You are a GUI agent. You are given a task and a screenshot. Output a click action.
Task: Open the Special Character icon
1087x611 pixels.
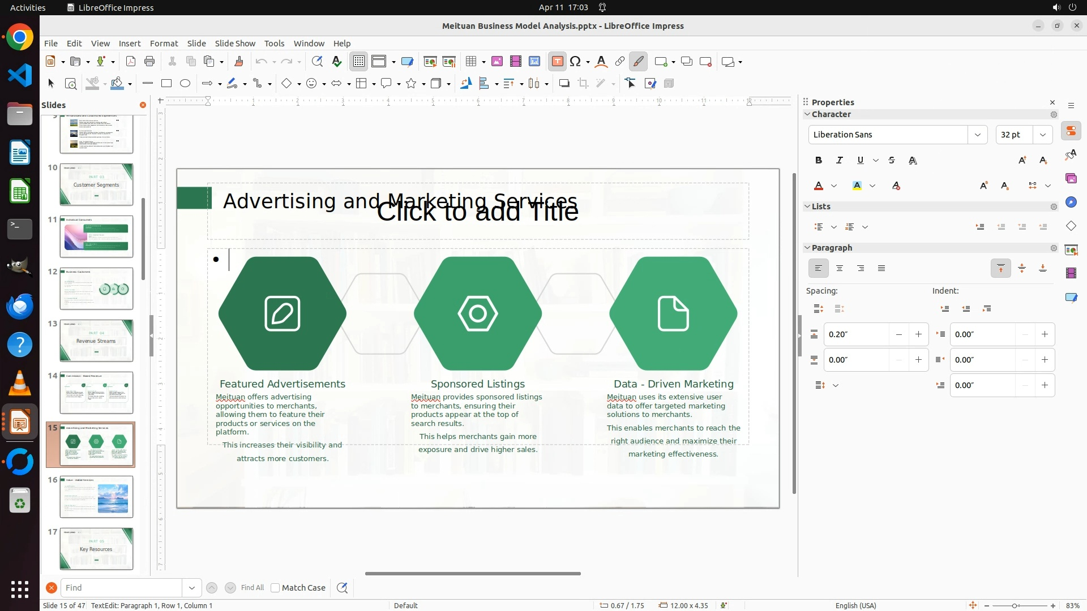pyautogui.click(x=575, y=62)
